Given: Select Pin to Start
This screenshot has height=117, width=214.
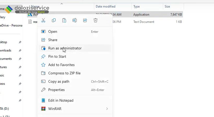Looking at the screenshot, I should 75,56.
